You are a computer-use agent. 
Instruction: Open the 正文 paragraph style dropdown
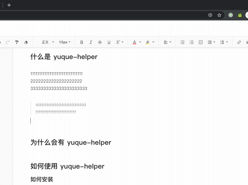click(47, 42)
